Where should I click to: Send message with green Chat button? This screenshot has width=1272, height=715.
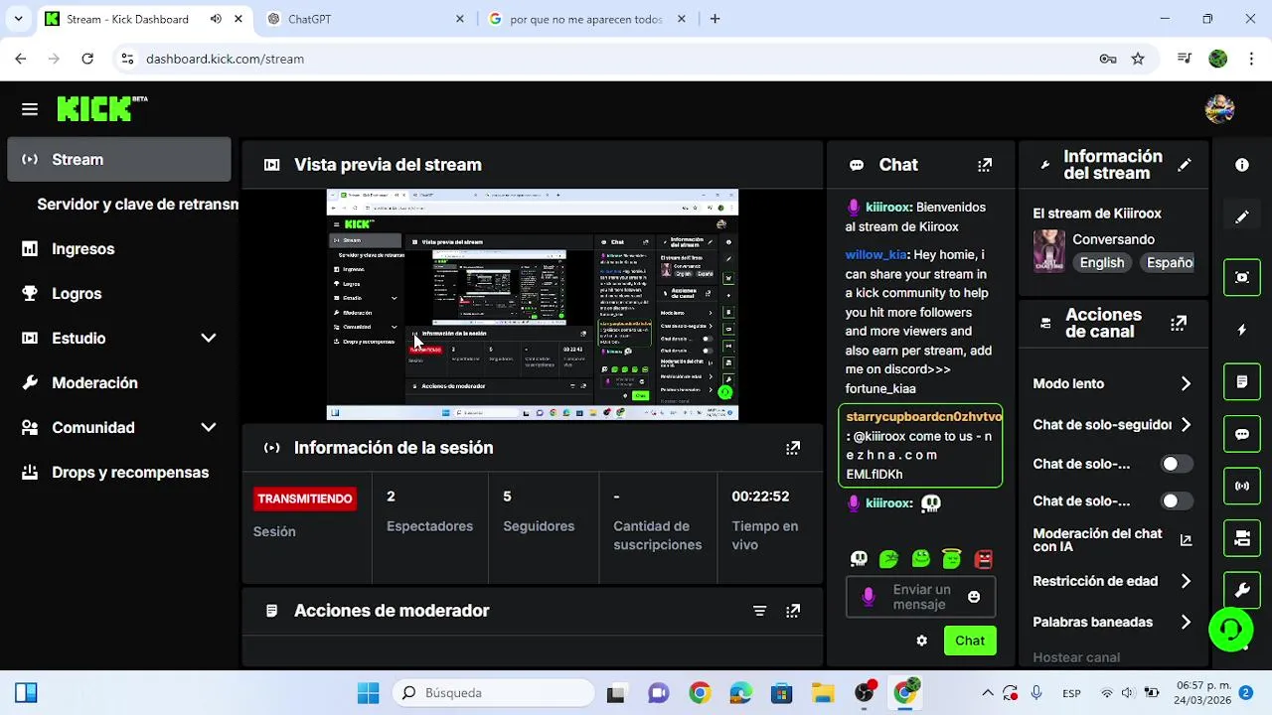tap(970, 641)
